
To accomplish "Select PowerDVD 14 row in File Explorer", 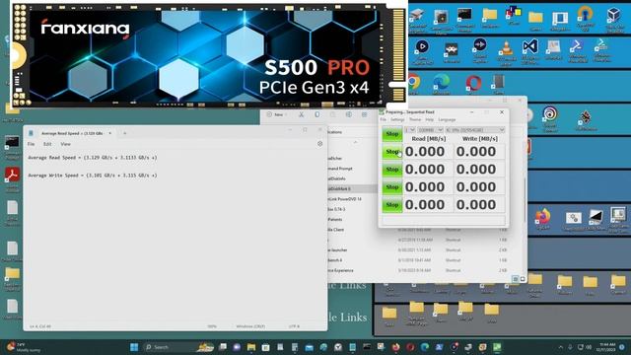I will [352, 199].
